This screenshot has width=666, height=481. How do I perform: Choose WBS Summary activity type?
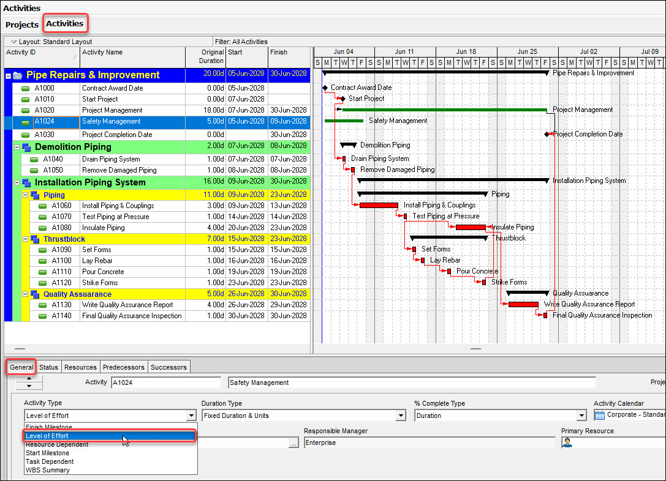click(x=110, y=470)
